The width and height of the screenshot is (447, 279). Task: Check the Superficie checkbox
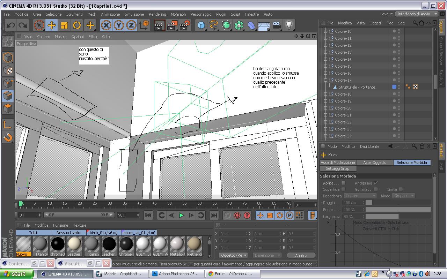(x=343, y=189)
